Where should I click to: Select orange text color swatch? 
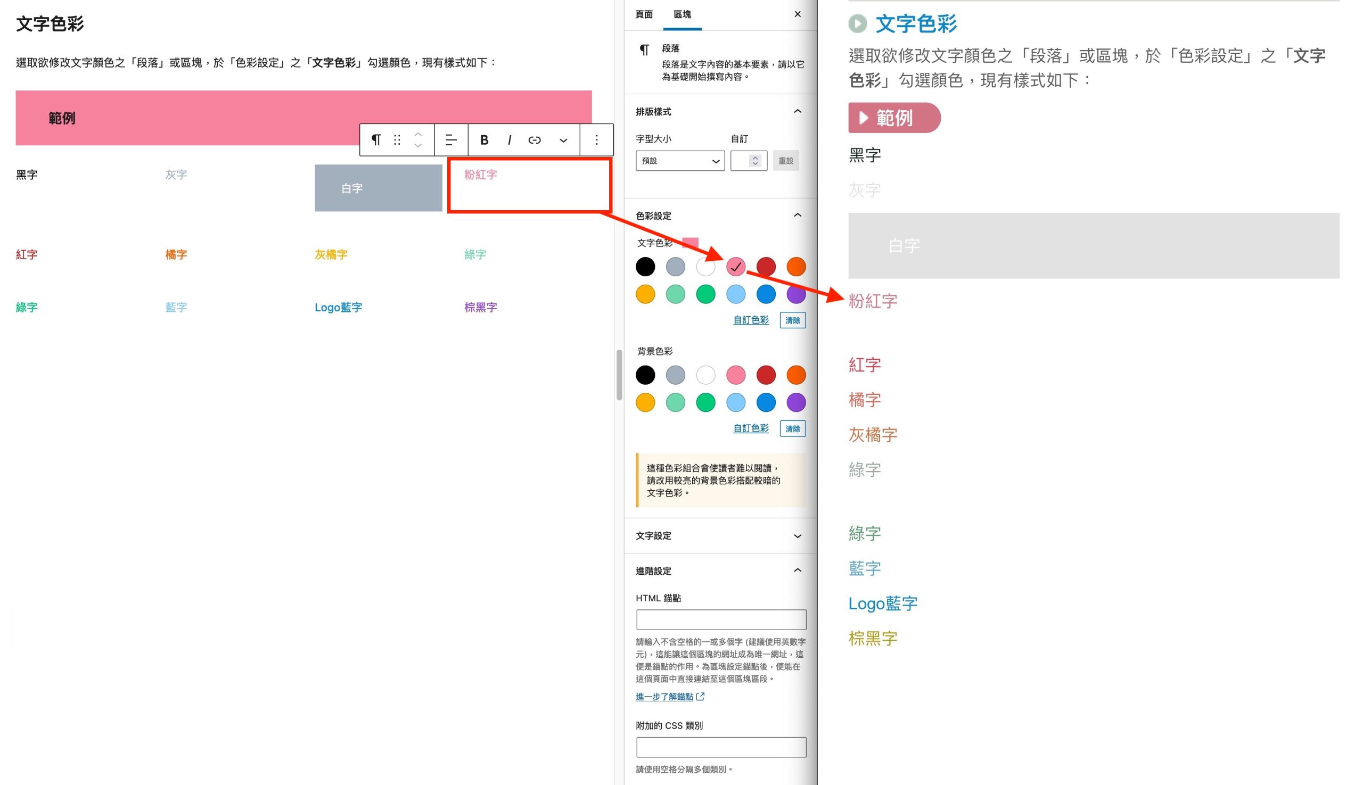click(x=796, y=266)
